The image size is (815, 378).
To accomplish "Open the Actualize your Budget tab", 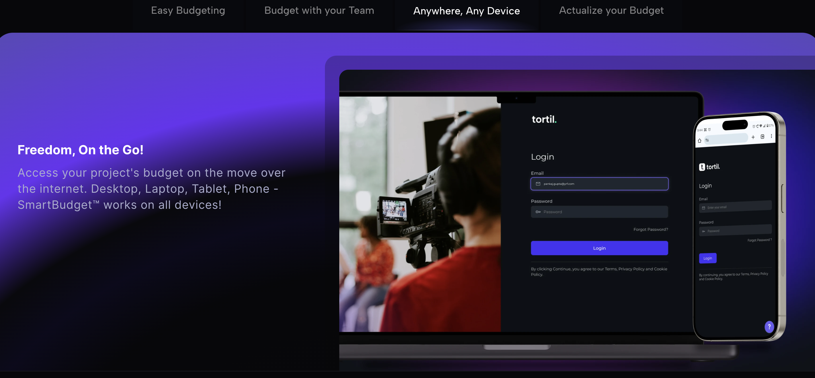I will pos(611,11).
